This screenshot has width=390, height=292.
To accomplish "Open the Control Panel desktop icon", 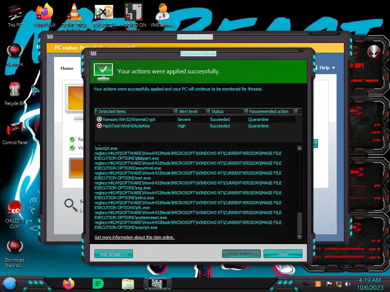I will (15, 133).
